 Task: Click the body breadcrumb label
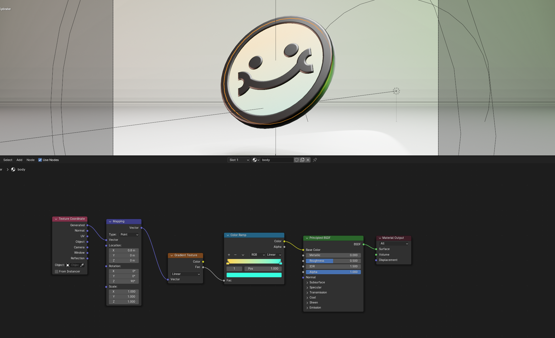[x=21, y=169]
